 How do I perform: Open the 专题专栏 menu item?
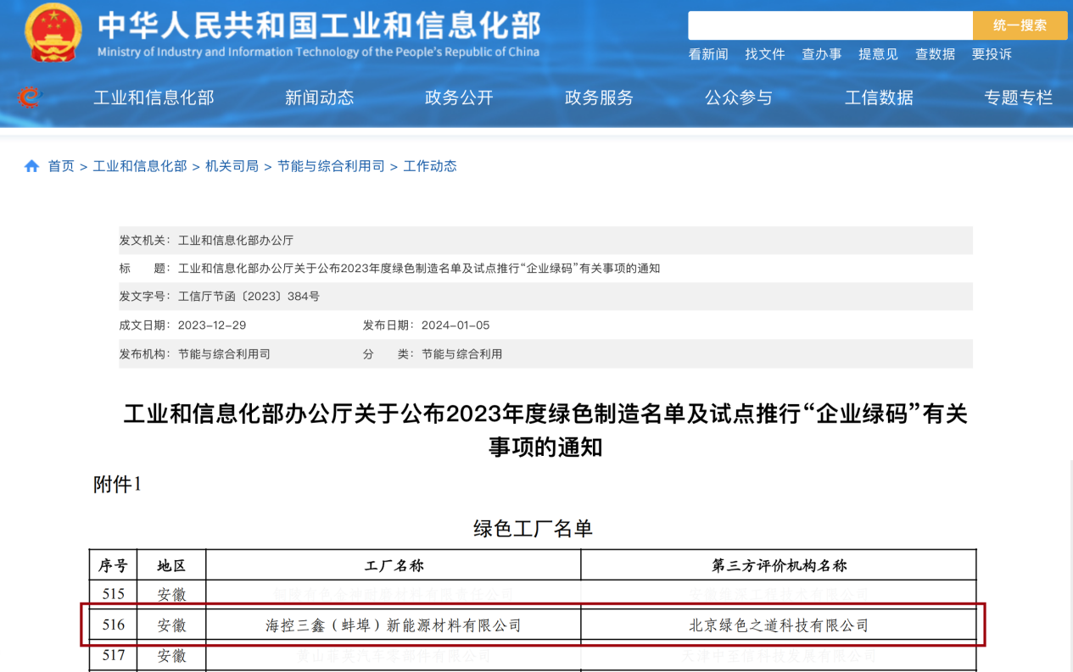tap(1019, 97)
